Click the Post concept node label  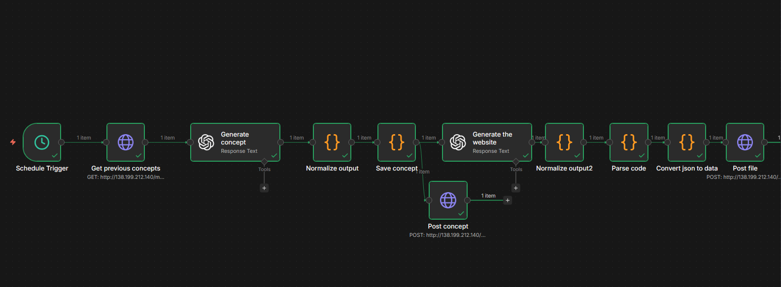[x=448, y=226]
